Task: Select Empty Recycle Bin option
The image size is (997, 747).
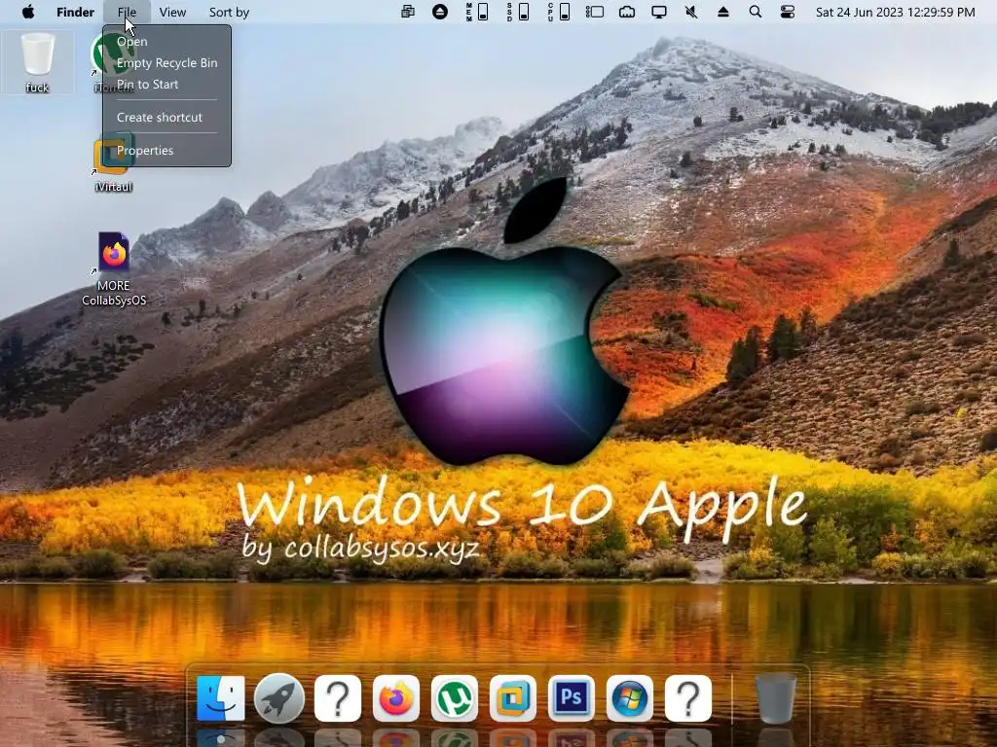Action: click(x=166, y=63)
